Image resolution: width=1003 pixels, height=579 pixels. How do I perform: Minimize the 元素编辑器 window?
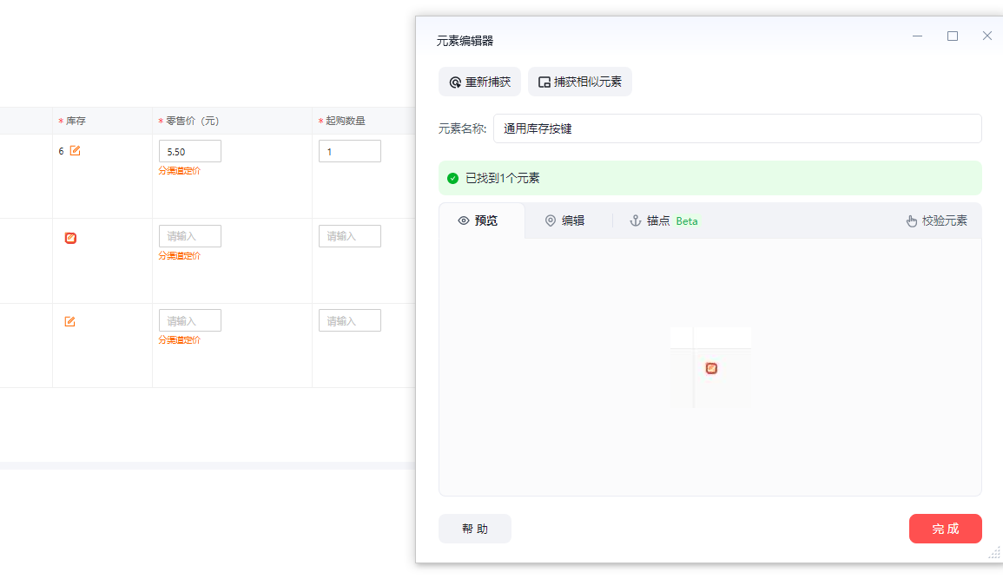click(x=917, y=36)
